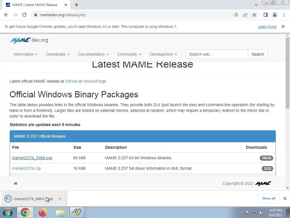Click the MAME 0.257 Official Binaries header
The image size is (290, 218).
point(143,136)
